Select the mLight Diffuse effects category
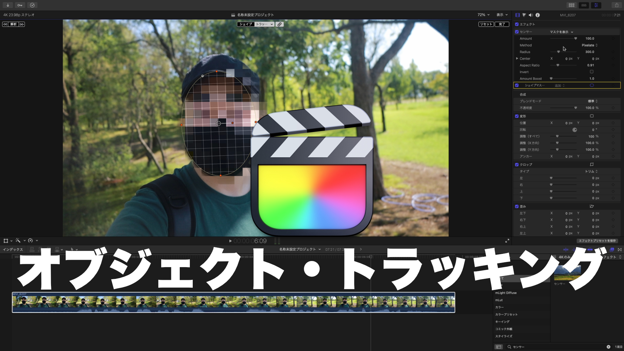The image size is (624, 351). click(x=506, y=293)
